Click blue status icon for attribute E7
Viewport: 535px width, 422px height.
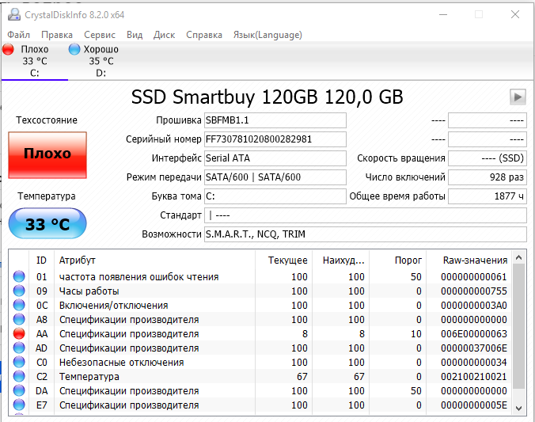coord(19,405)
